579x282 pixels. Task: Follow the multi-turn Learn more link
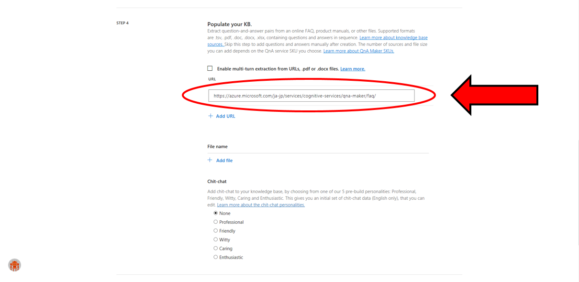[353, 69]
